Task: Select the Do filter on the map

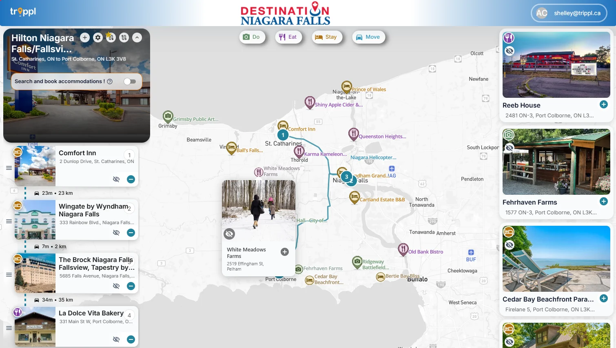Action: (x=252, y=37)
